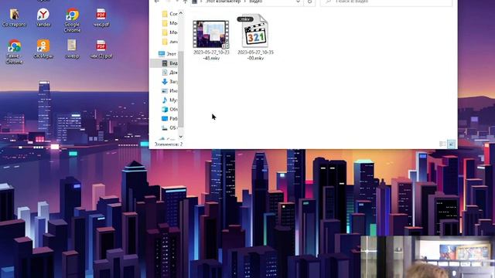Image resolution: width=495 pixels, height=278 pixels.
Task: Open the Сог… quick access folder in sidebar
Action: tap(169, 14)
